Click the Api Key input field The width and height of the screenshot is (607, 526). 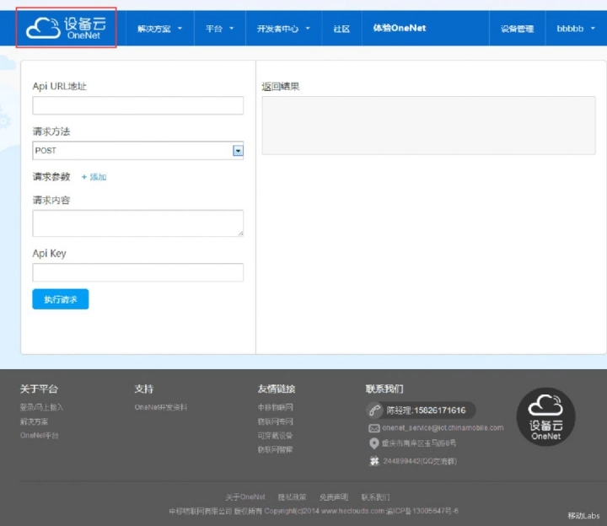(137, 272)
